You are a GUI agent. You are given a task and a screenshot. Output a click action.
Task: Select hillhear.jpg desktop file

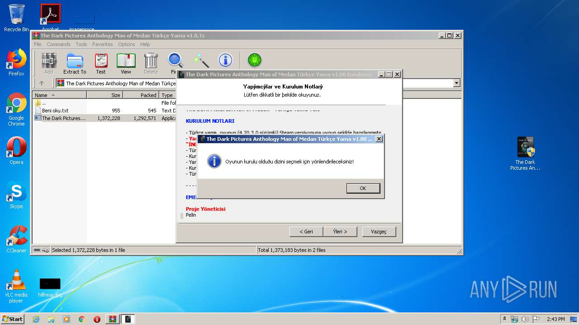50,287
